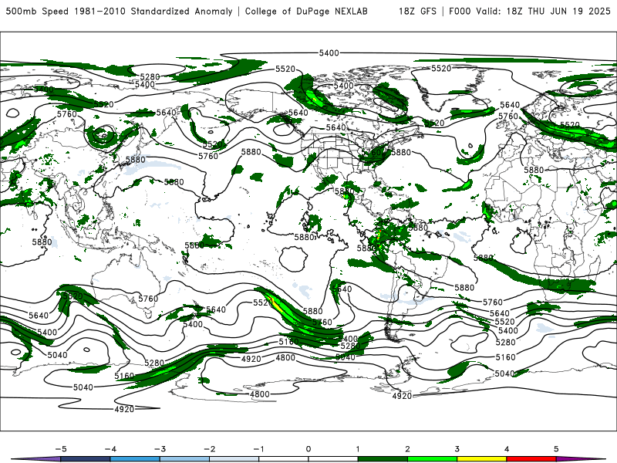Click the "College of DuPage NEXLAB" header text
Screen dimensions: 617x463
pyautogui.click(x=306, y=11)
